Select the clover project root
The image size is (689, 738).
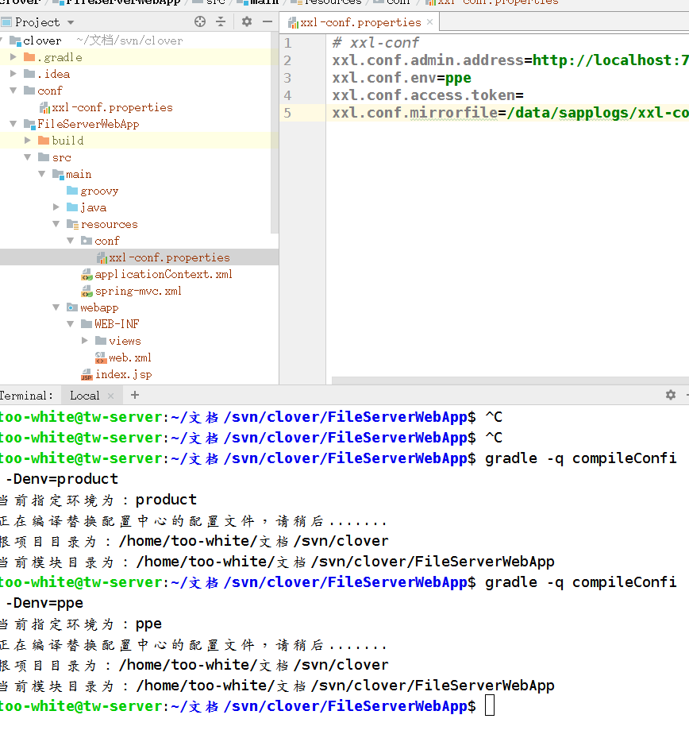point(42,41)
